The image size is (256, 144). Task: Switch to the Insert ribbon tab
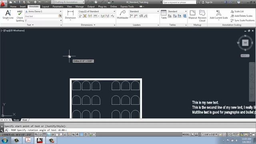pyautogui.click(x=23, y=6)
